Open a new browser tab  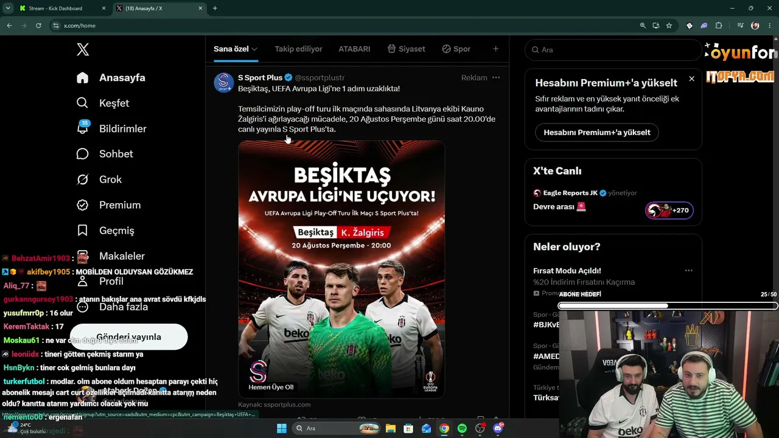(x=215, y=9)
